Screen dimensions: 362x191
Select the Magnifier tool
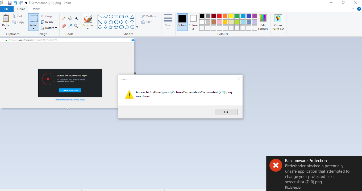76,26
